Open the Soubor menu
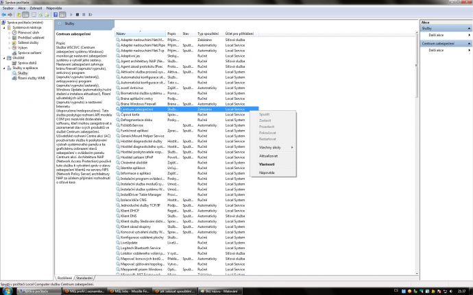Screen dimensions: 473x295 click(8, 8)
